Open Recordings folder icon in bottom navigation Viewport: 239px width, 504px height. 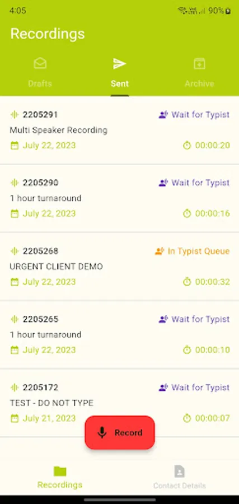click(60, 471)
